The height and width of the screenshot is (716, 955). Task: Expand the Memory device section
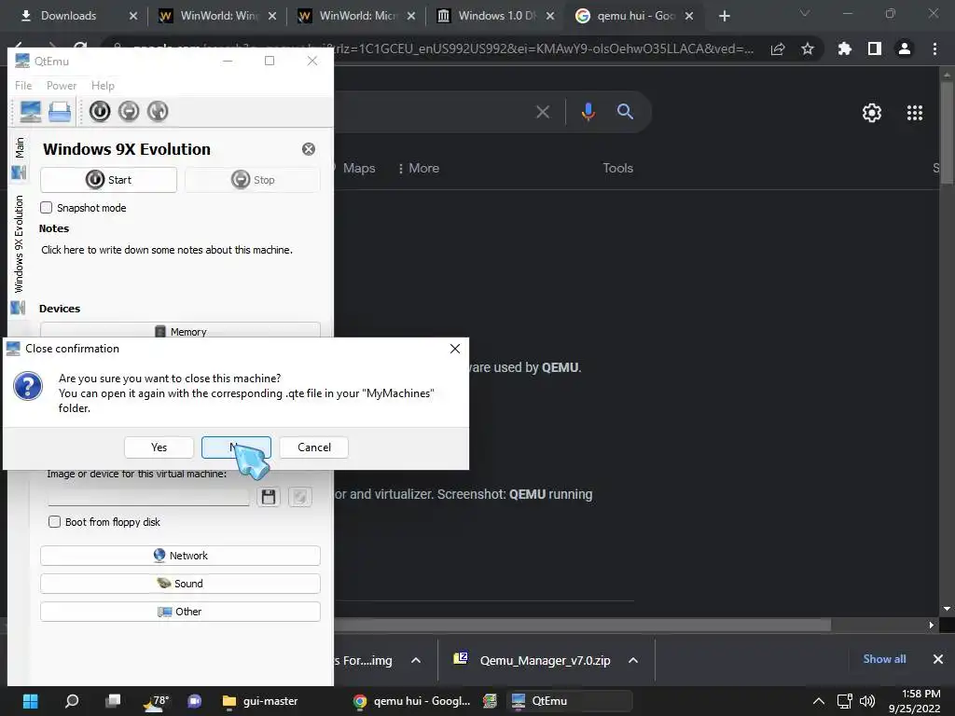pyautogui.click(x=180, y=329)
